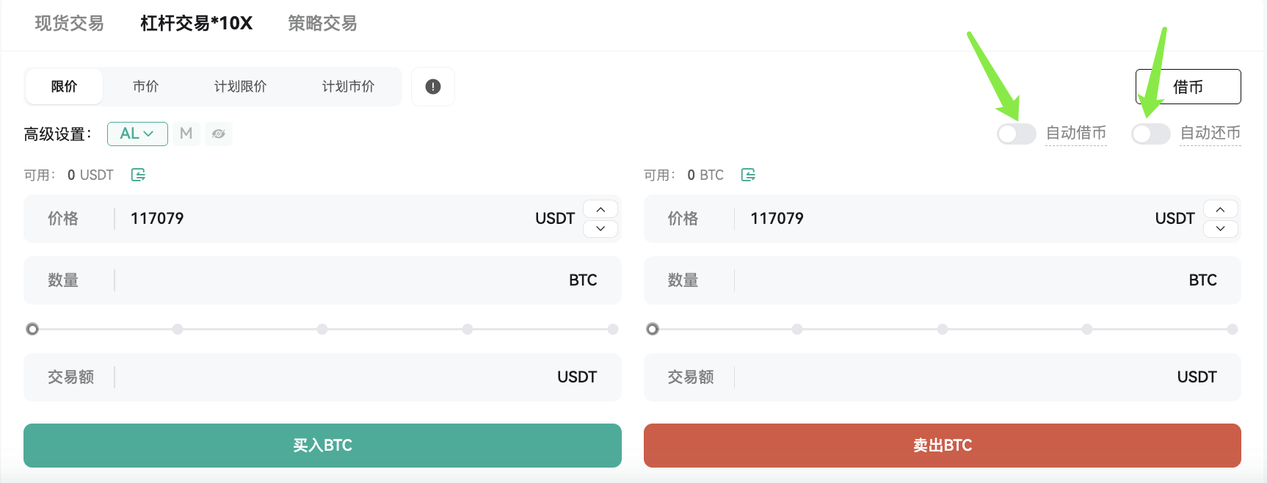Click the M advanced setting icon

[x=186, y=134]
